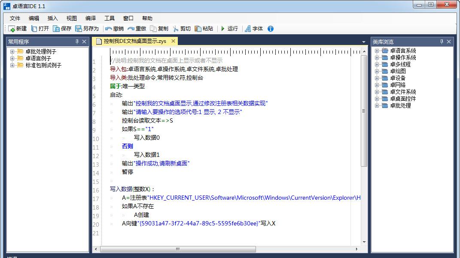Click the editor's horizontal scrollbar thumb

coord(178,249)
